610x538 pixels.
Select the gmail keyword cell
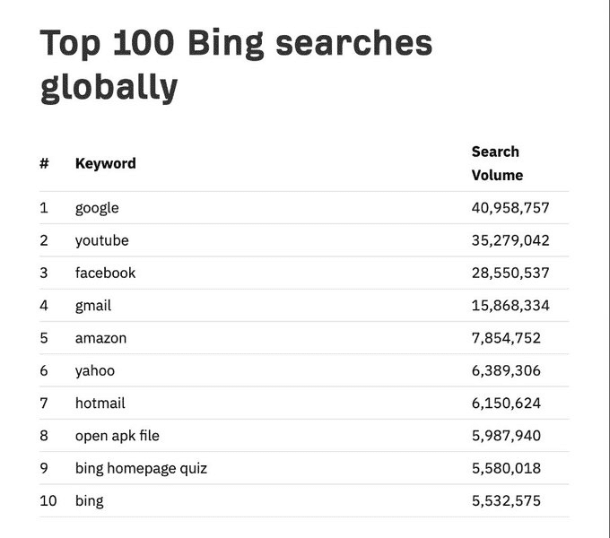tap(93, 306)
